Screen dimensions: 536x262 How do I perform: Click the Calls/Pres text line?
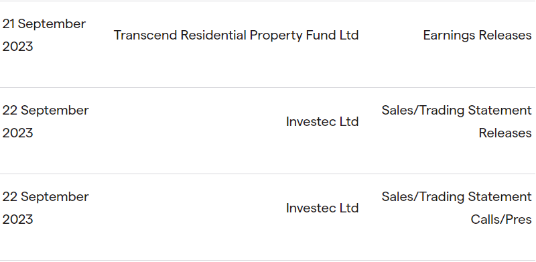[501, 219]
